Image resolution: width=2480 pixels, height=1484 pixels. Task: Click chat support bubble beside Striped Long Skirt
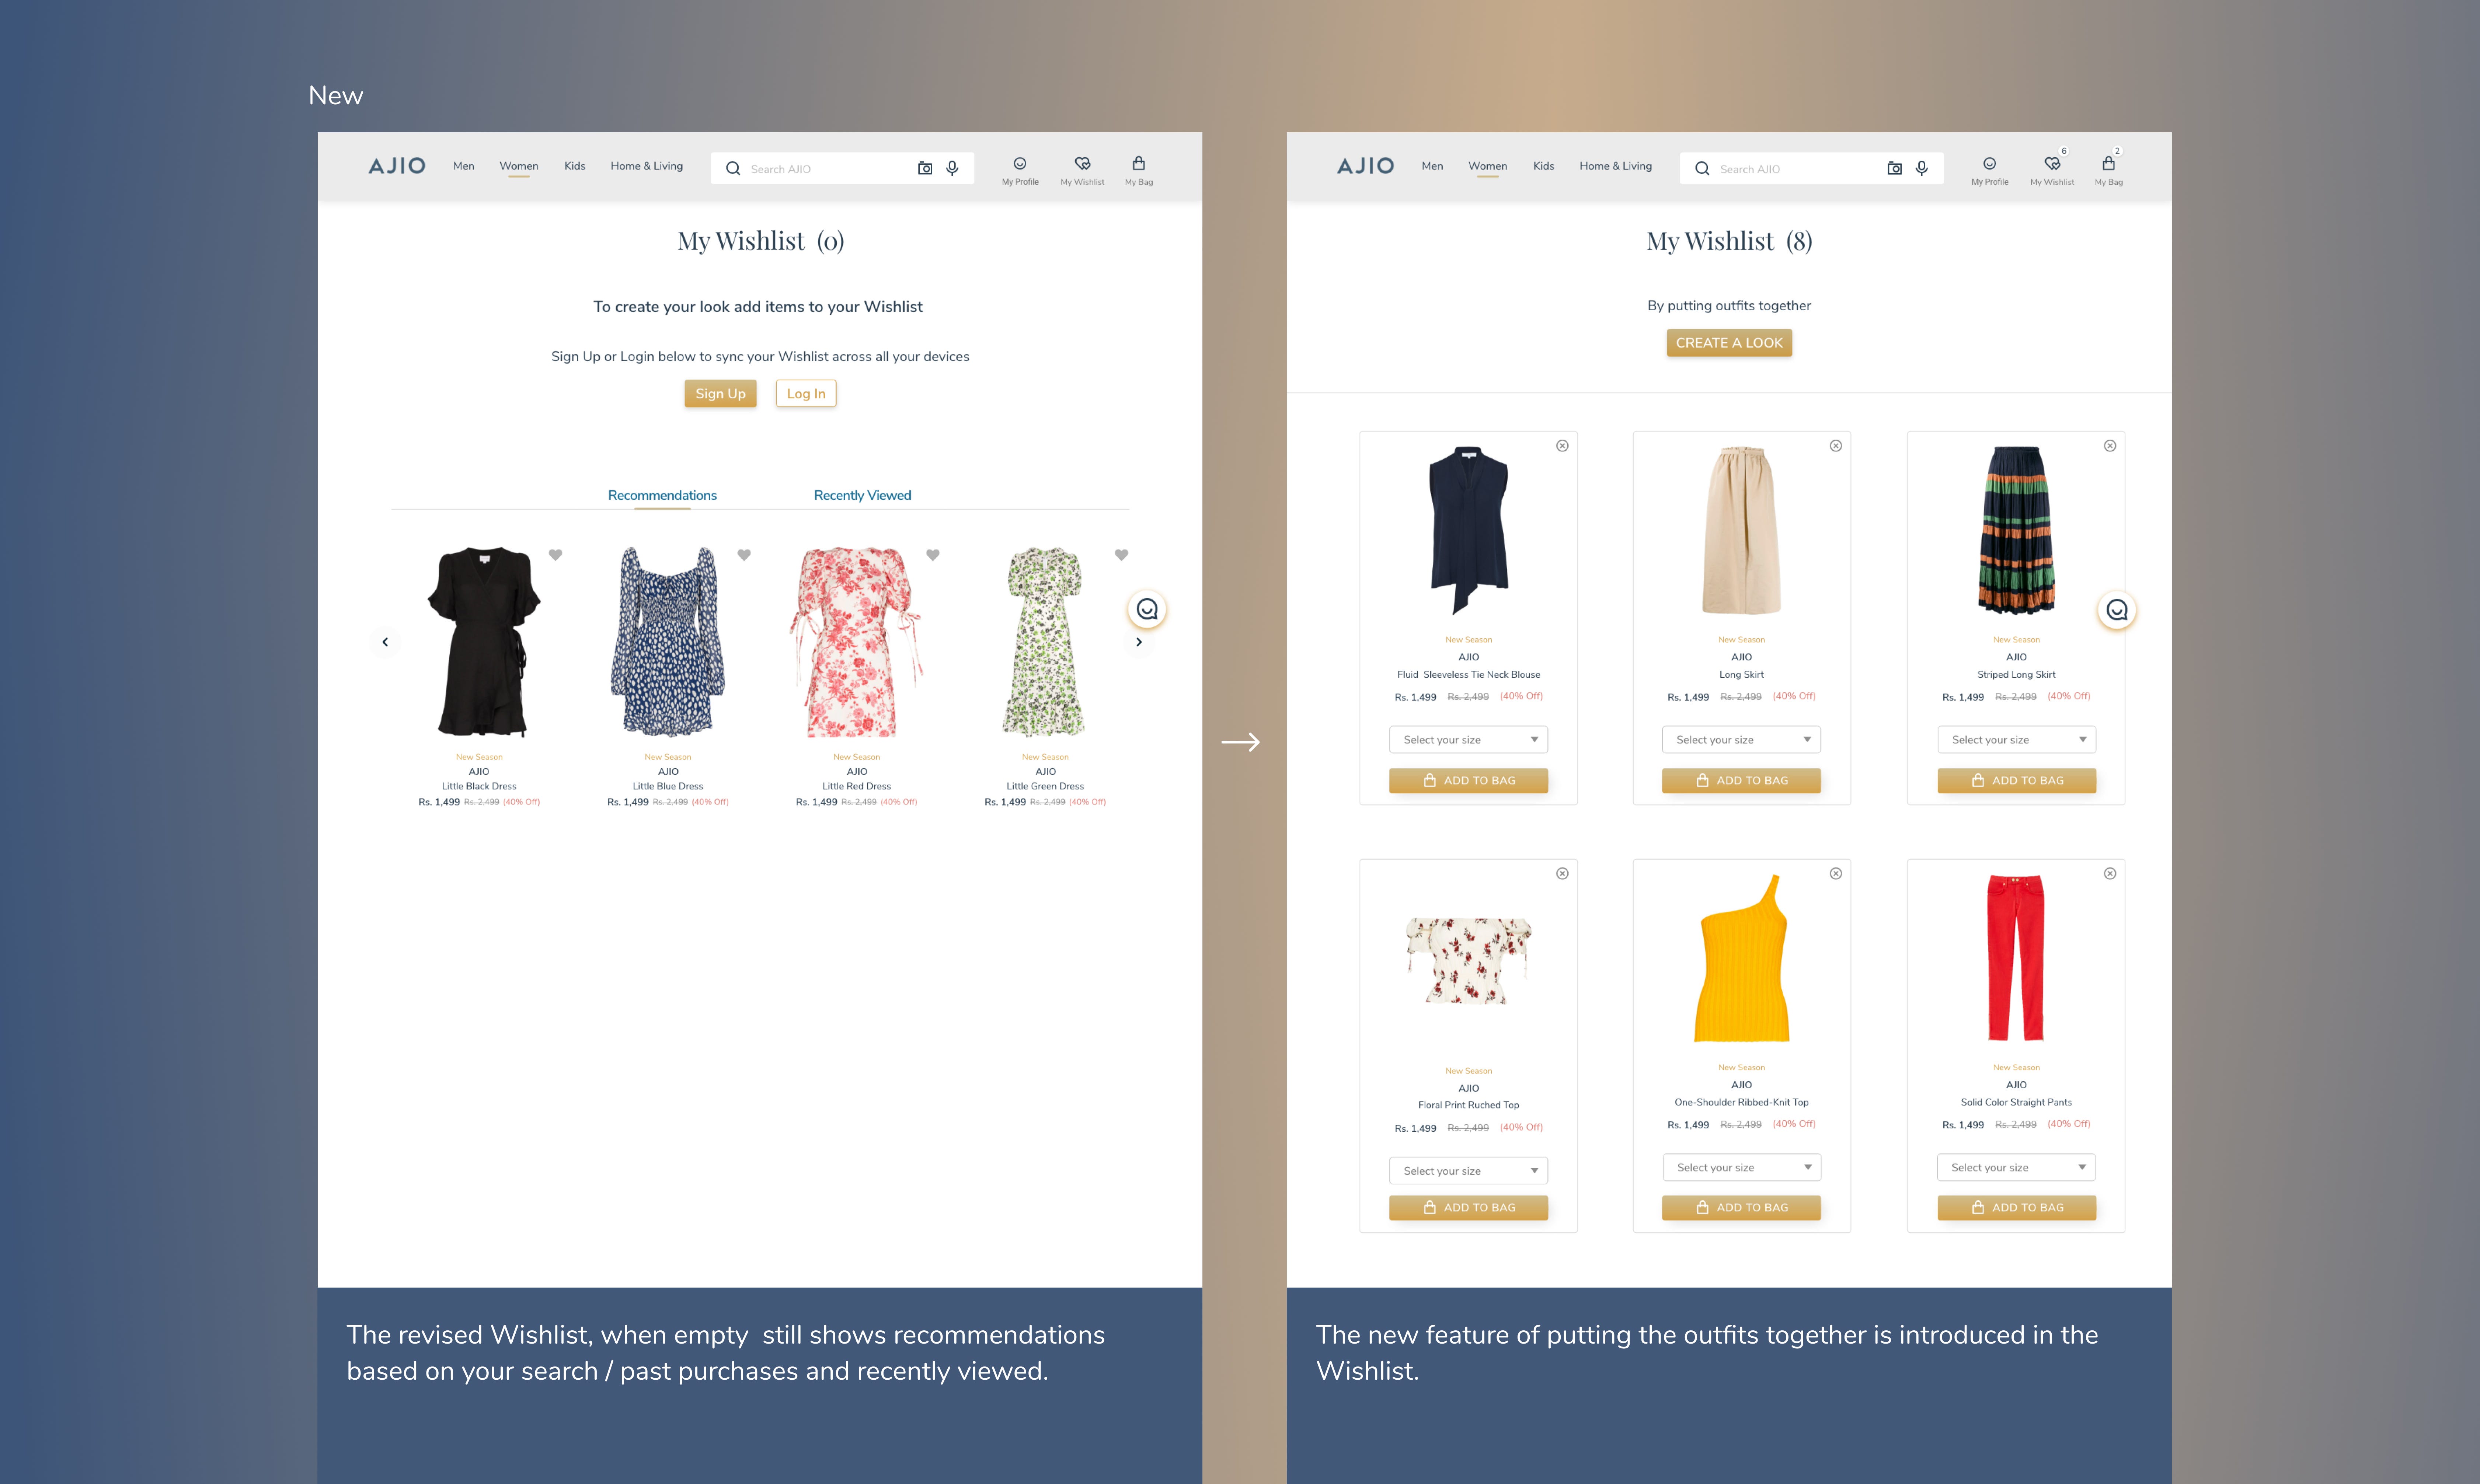(x=2116, y=610)
